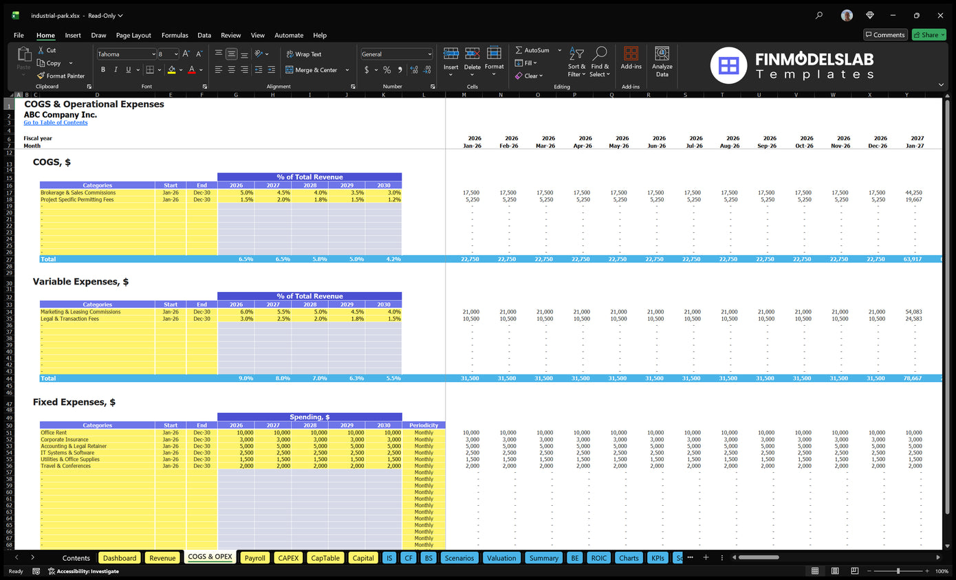
Task: Click the Insert cells icon
Action: click(x=451, y=54)
